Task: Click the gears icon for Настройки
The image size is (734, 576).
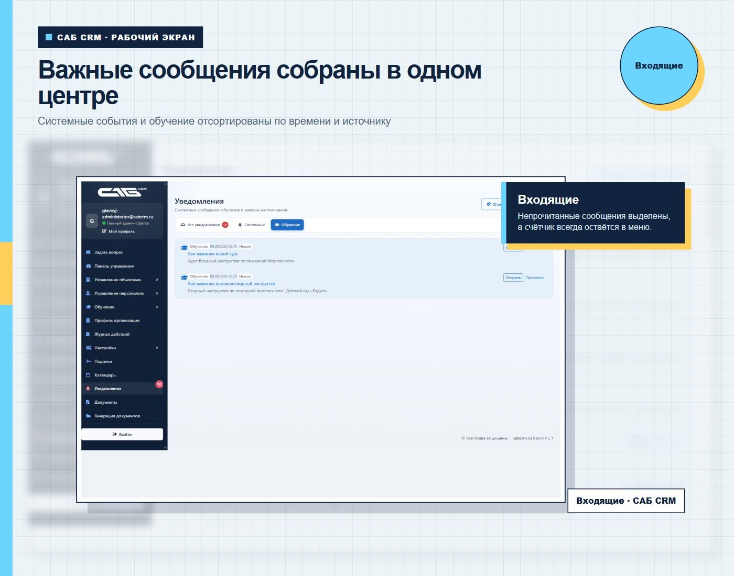Action: (89, 348)
